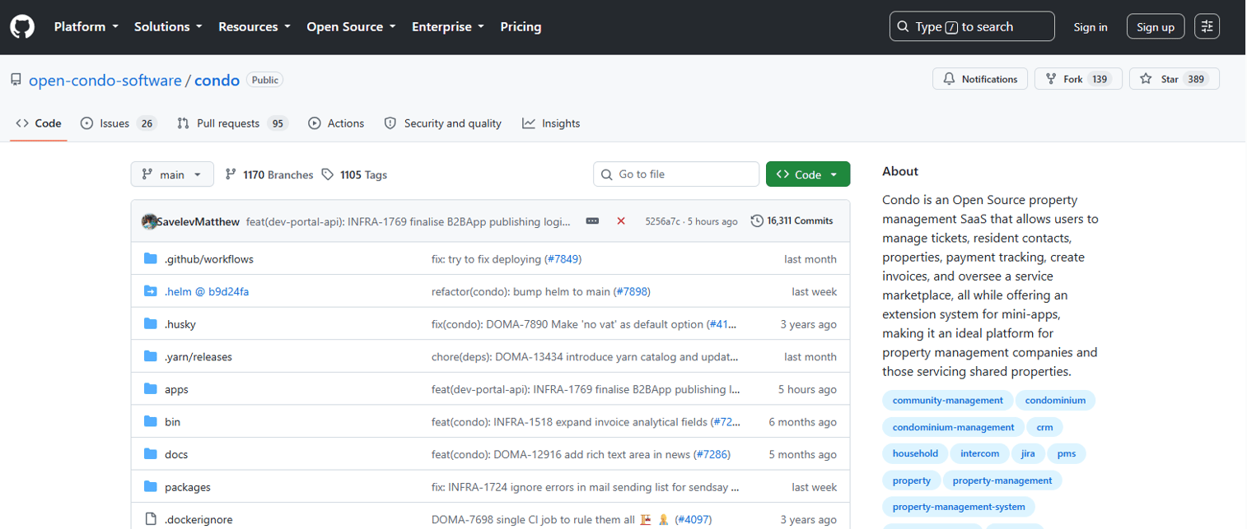Open commit hash 5256a7c
The width and height of the screenshot is (1247, 529).
click(661, 221)
